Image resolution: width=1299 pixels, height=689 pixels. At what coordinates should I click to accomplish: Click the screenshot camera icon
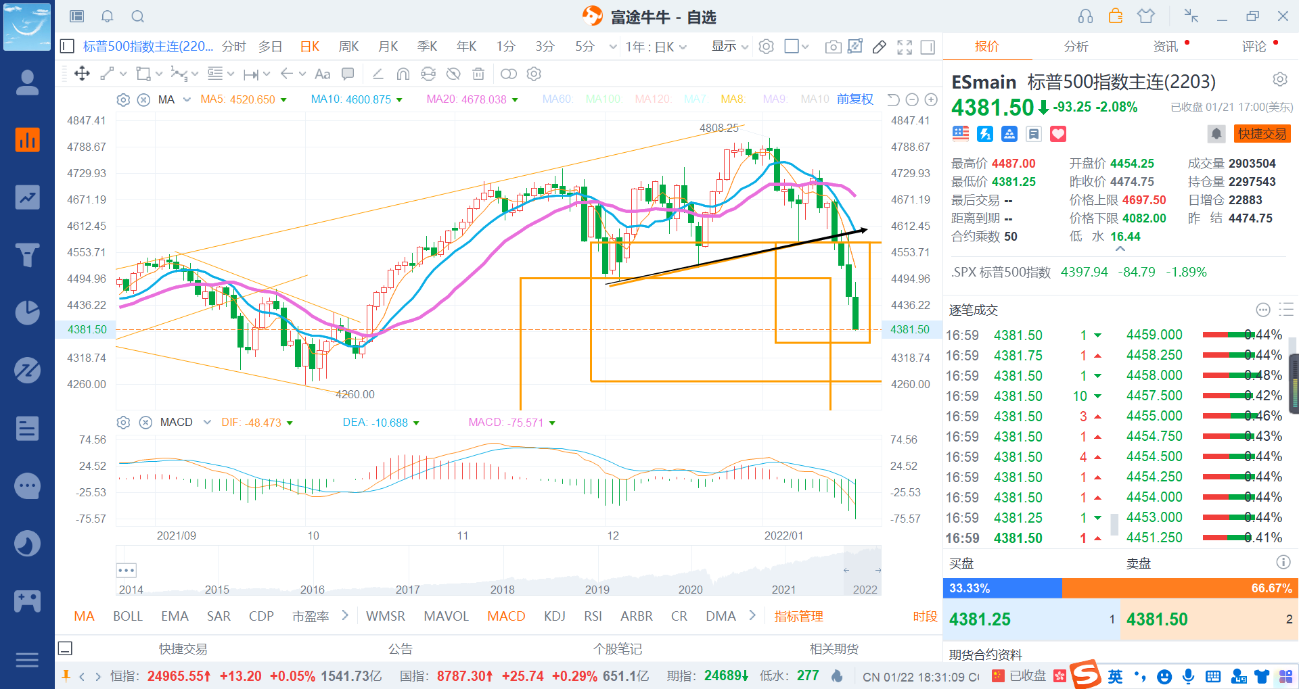point(833,47)
